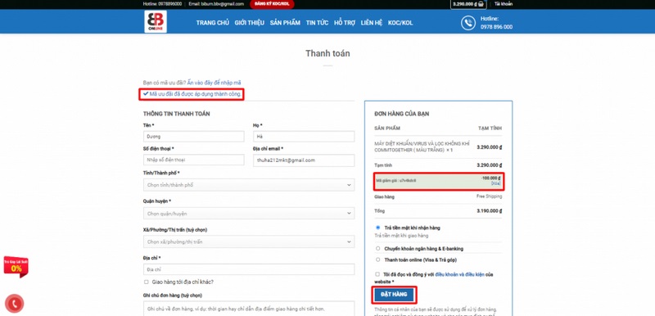Check the agree to terms and conditions box

(378, 274)
